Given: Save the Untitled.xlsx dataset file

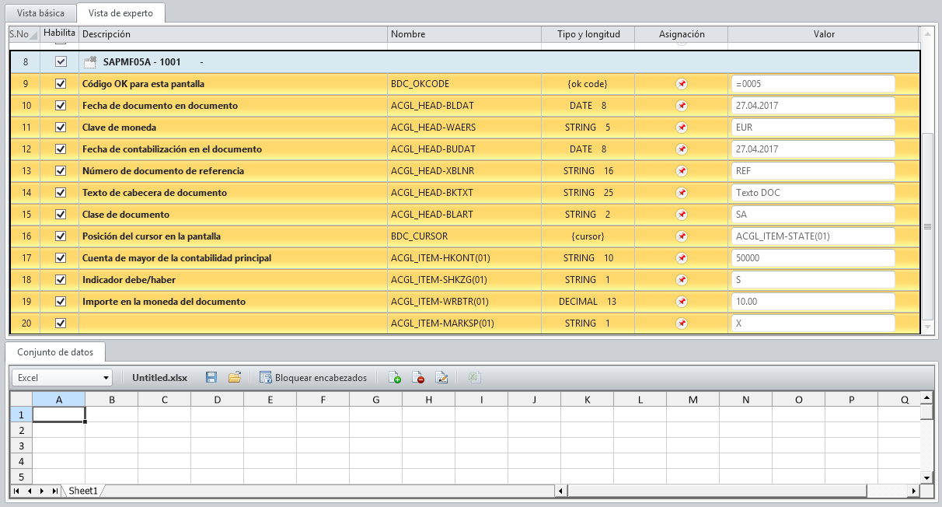Looking at the screenshot, I should [x=211, y=377].
